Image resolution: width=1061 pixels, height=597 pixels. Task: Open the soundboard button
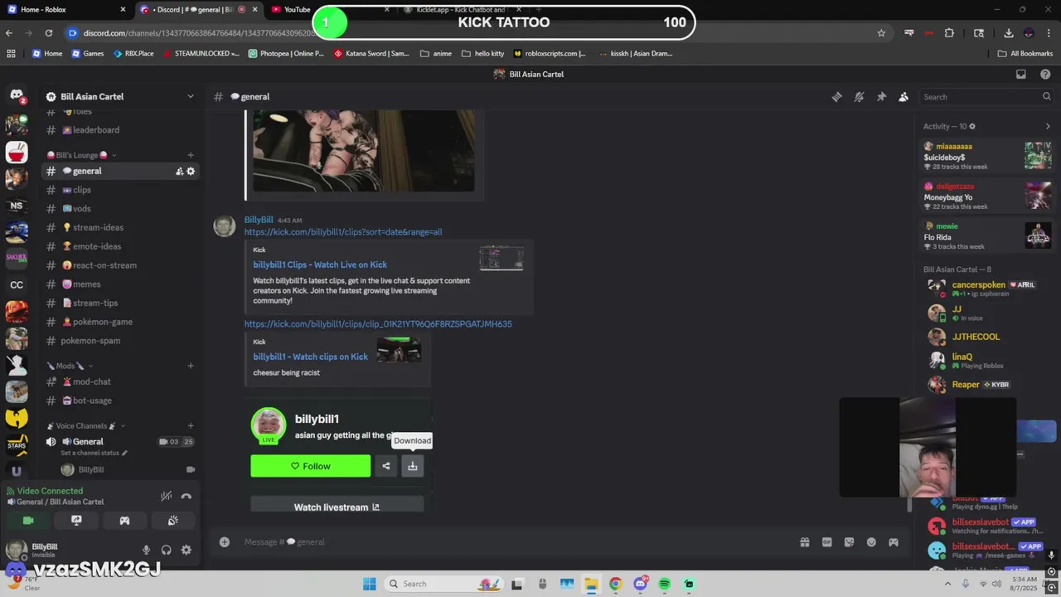pyautogui.click(x=172, y=521)
